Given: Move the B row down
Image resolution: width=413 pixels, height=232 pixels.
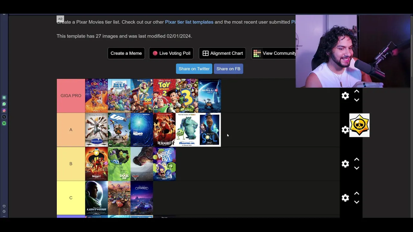Looking at the screenshot, I should click(357, 168).
